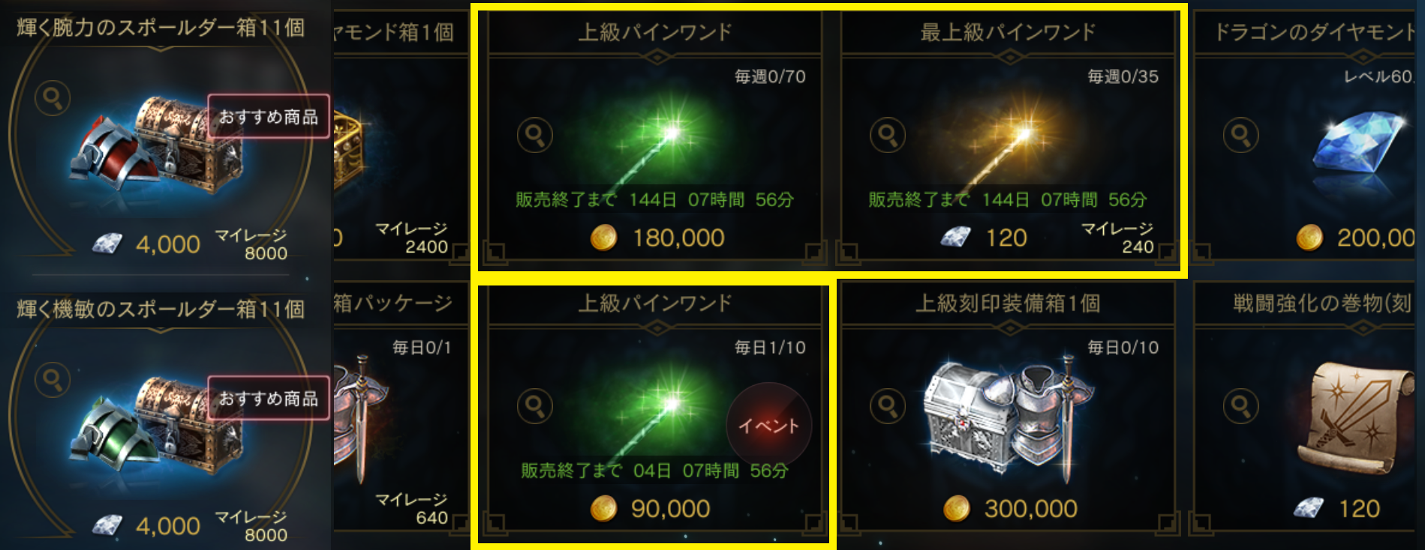
Task: Click magnifier on 輝く機敏のスポールダー箱 item
Action: (x=53, y=379)
